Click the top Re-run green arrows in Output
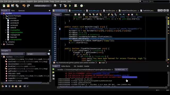170x95 pixels. [53, 69]
